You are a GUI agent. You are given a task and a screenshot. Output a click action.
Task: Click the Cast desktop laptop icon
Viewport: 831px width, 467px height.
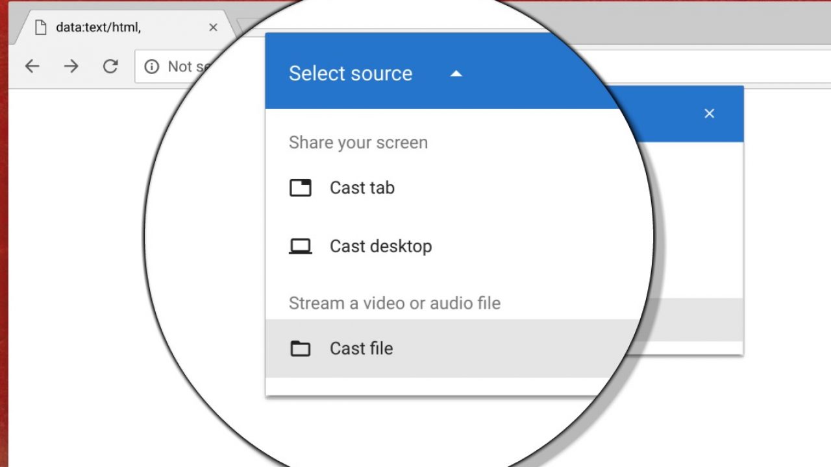(300, 246)
